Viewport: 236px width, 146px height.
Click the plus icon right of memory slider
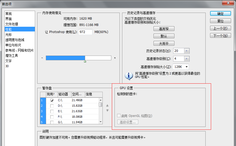pyautogui.click(x=115, y=58)
